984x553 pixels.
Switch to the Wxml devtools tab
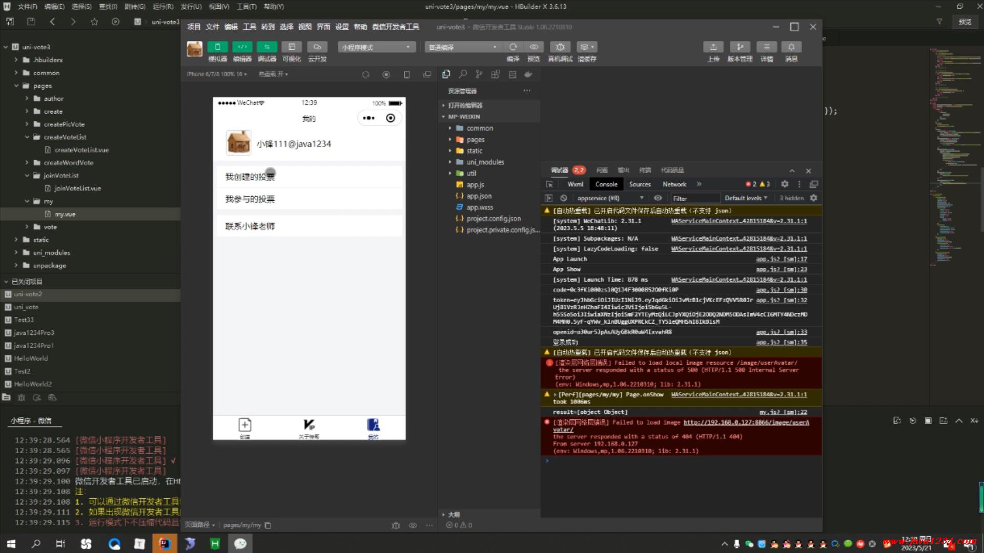[x=575, y=184]
